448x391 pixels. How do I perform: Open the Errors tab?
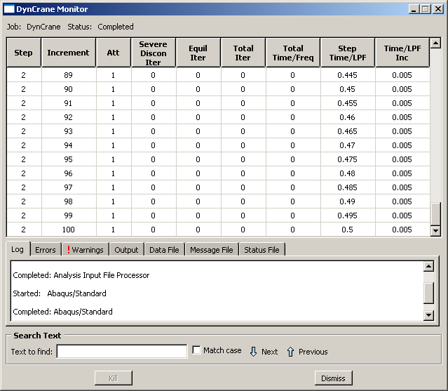click(45, 250)
